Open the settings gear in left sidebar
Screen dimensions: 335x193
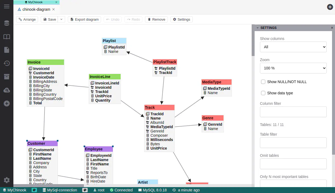tap(7, 180)
